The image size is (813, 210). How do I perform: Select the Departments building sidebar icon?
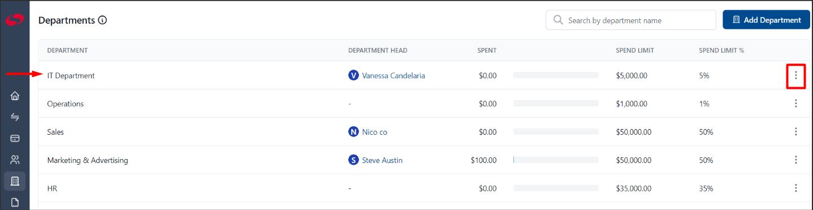(15, 181)
